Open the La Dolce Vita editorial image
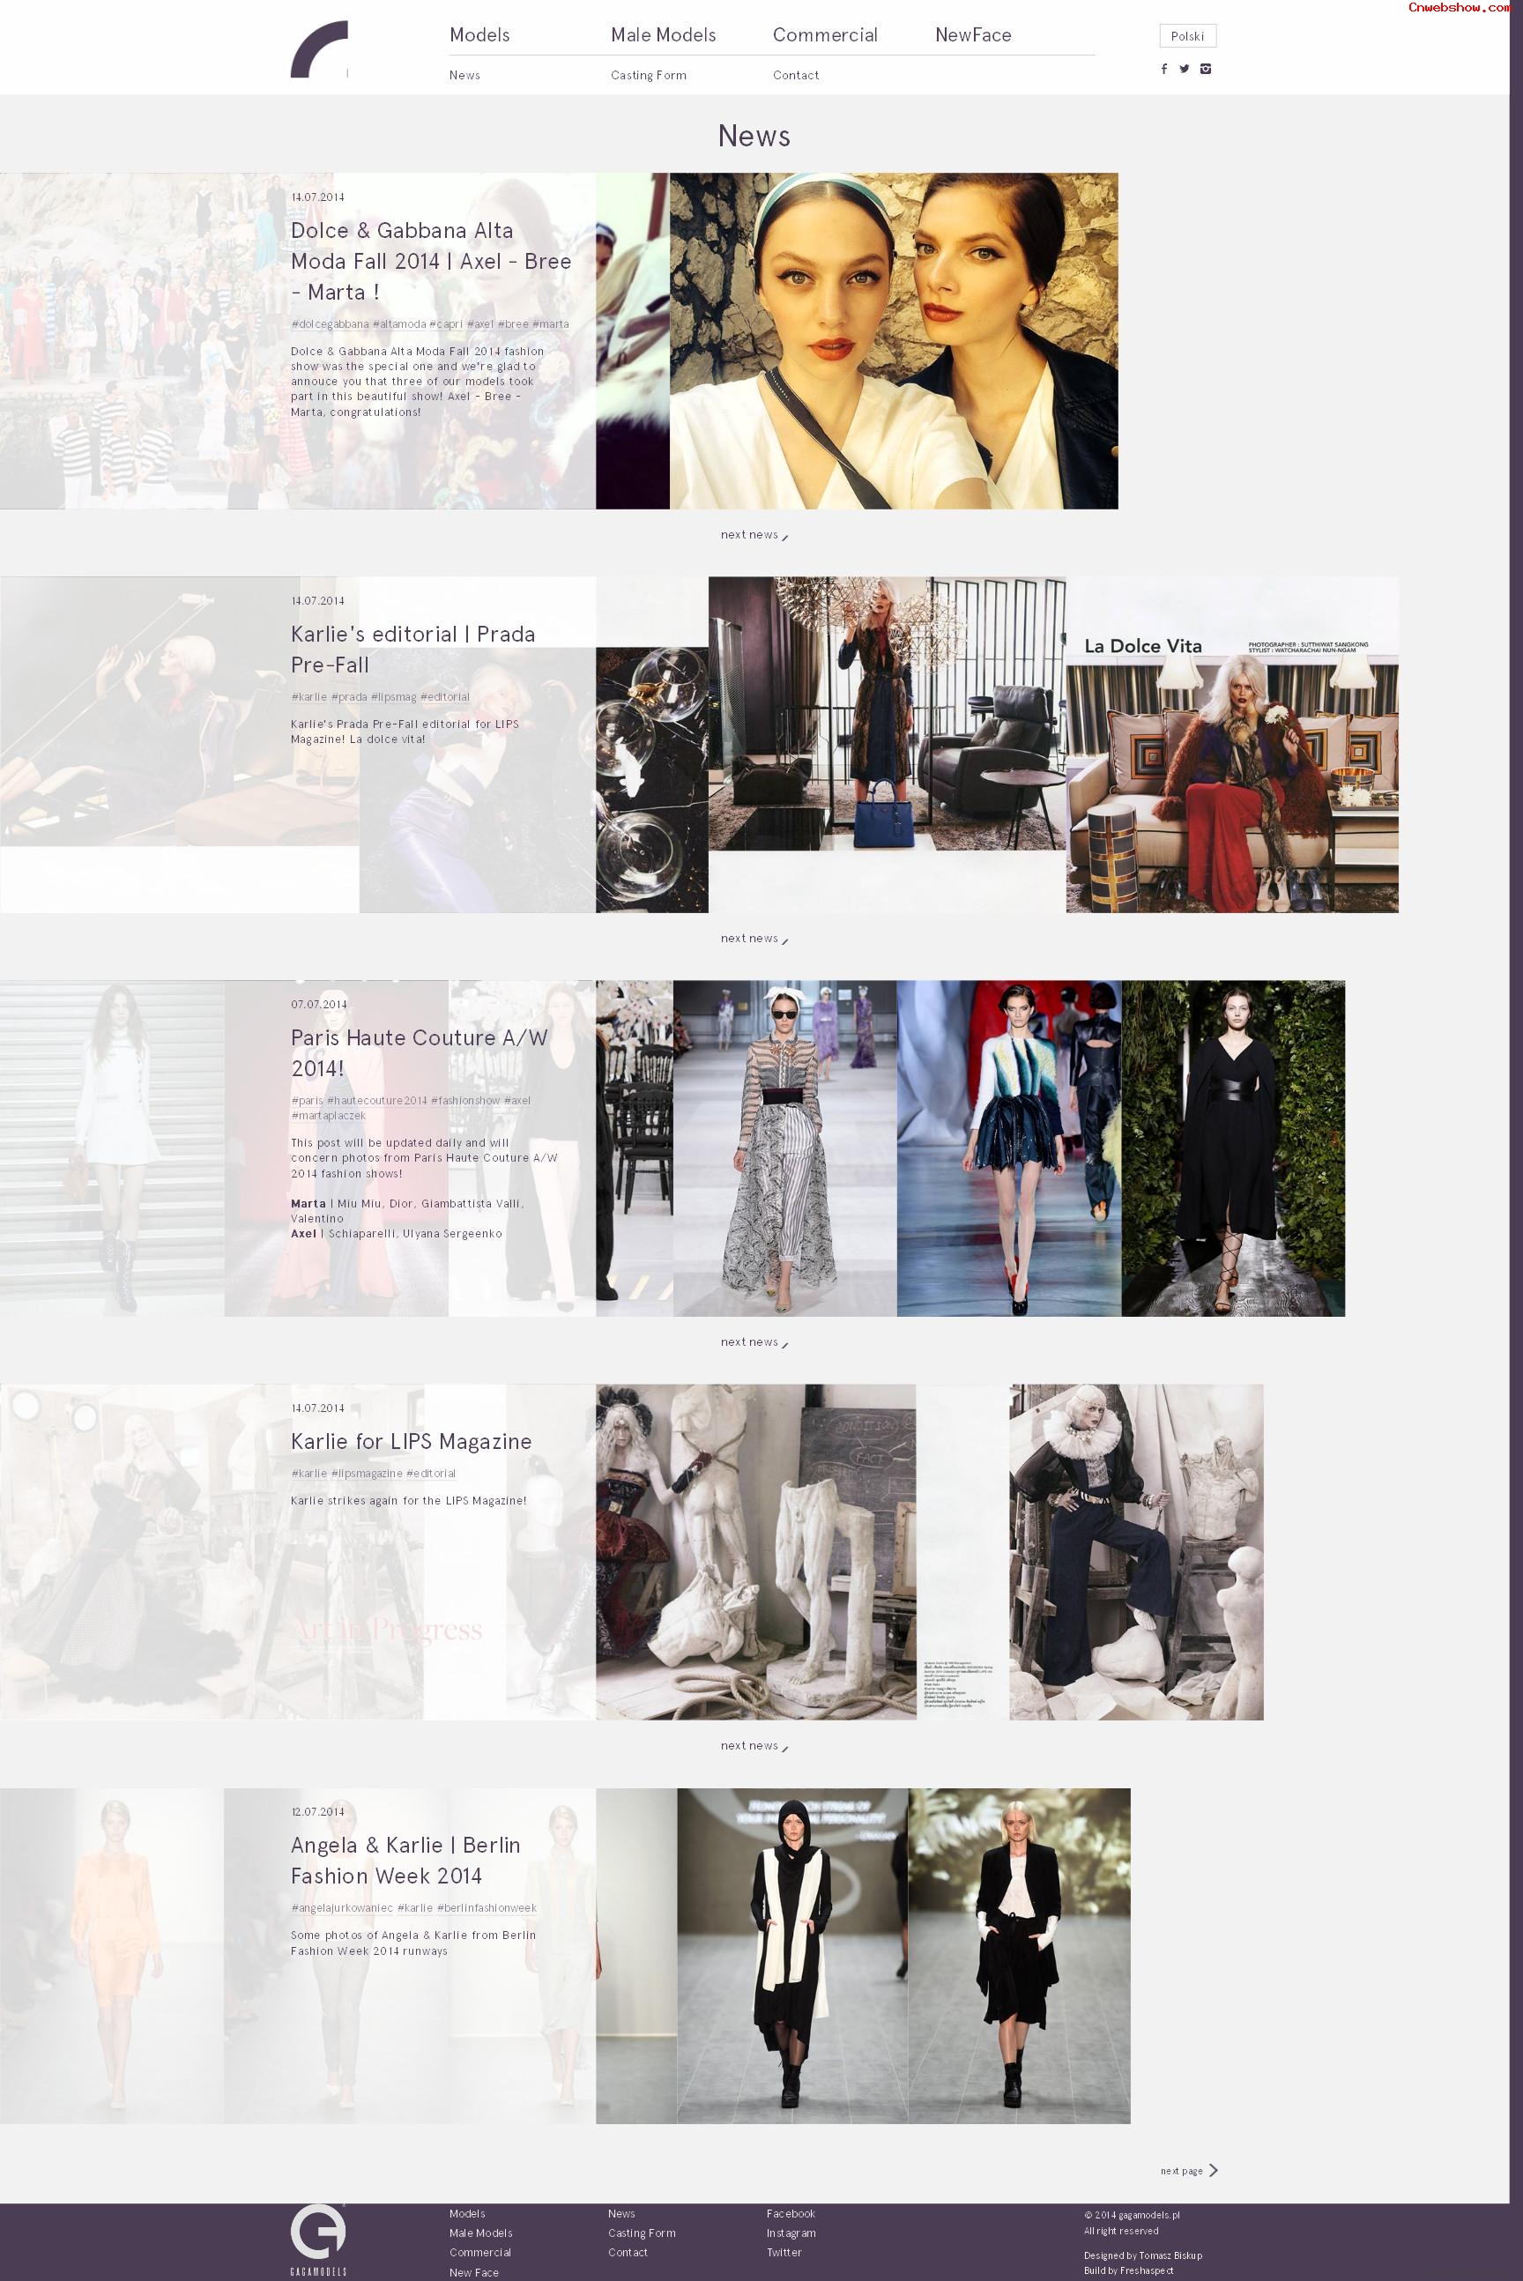 tap(1231, 745)
